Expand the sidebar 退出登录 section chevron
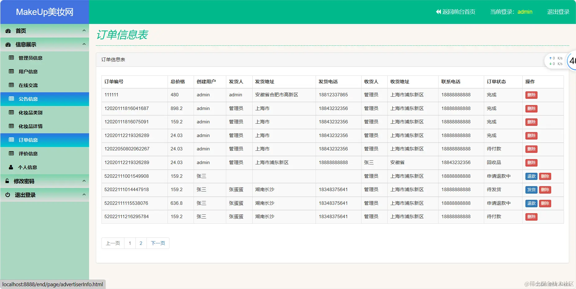Viewport: 576px width, 289px height. 84,195
